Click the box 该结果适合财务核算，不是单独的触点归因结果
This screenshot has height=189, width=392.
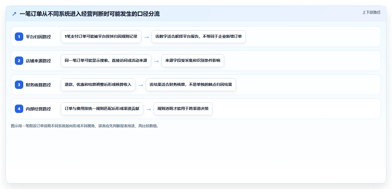click(191, 85)
